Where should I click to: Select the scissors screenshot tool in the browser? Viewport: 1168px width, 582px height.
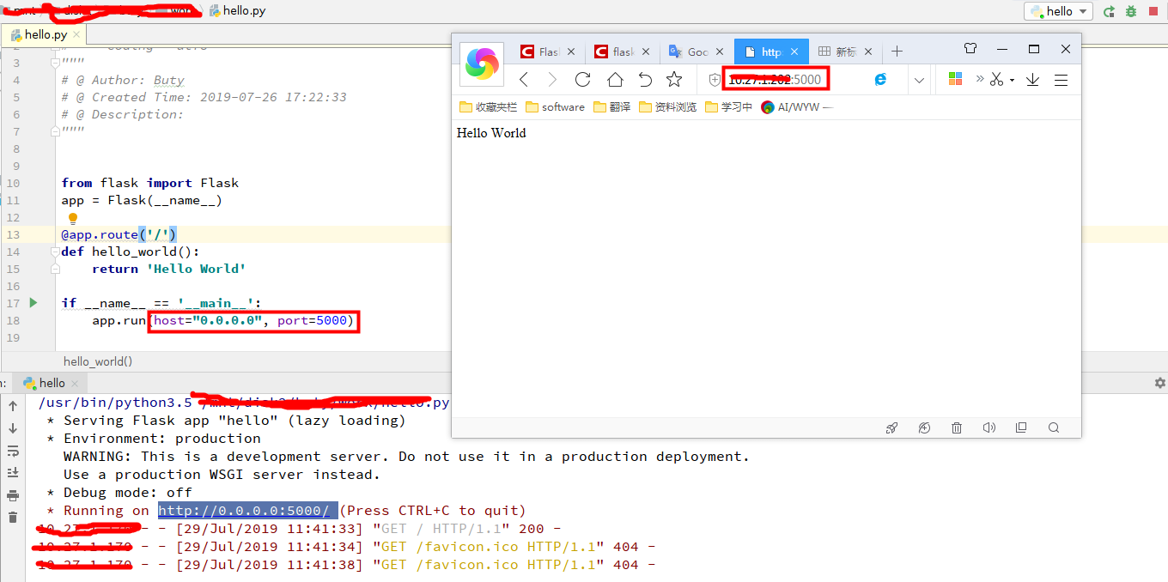pos(996,79)
